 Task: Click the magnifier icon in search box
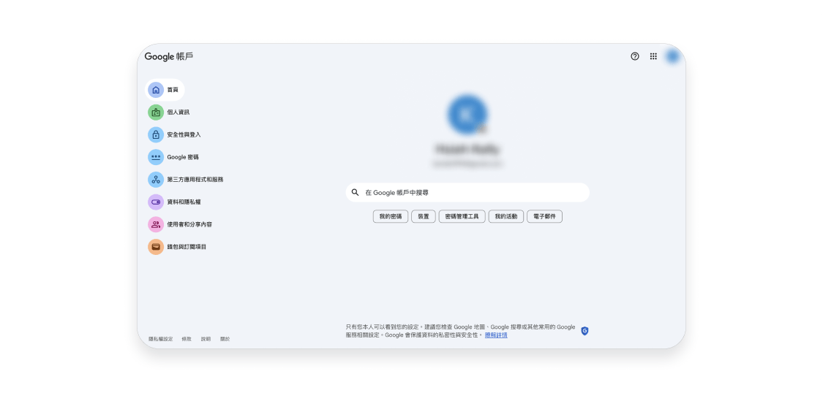[x=356, y=192]
